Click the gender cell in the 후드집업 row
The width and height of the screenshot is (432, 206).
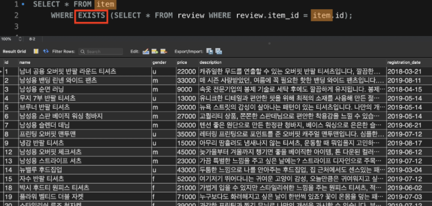[x=164, y=169]
